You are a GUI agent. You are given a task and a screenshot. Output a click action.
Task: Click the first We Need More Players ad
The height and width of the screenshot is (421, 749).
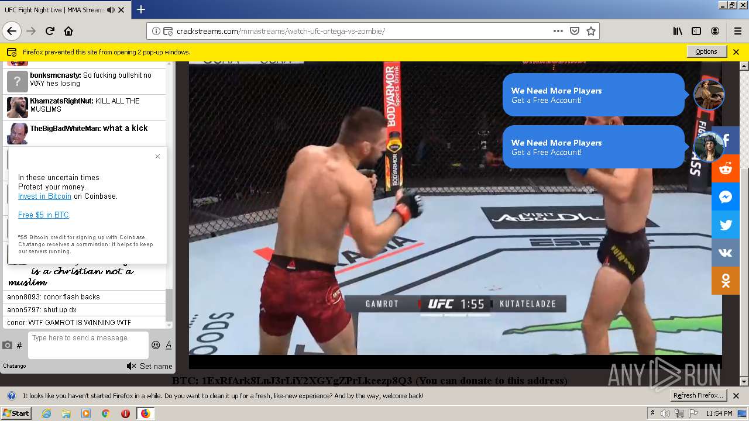[594, 95]
